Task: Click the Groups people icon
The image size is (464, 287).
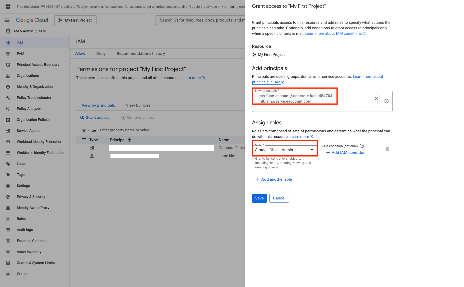Action: (8, 274)
